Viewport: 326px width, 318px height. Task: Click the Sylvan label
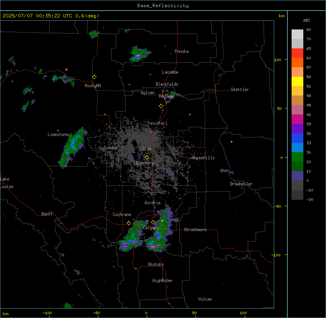point(147,93)
